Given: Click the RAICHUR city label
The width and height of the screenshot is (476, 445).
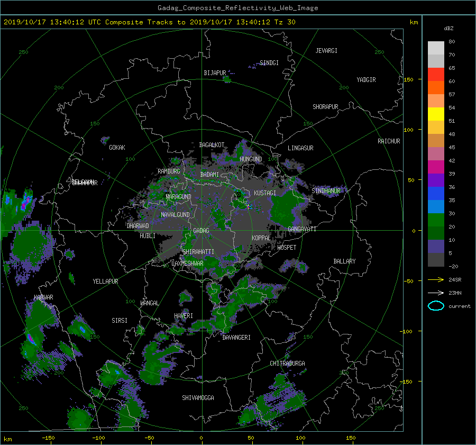Looking at the screenshot, I should click(389, 141).
